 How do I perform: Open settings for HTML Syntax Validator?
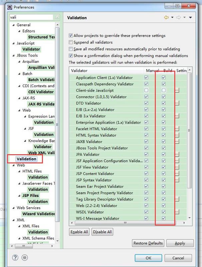(177, 135)
